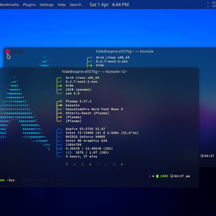Click the Intel i5-7200U (4) @ 2.5GHz text
This screenshot has width=216, height=216.
coord(92,133)
